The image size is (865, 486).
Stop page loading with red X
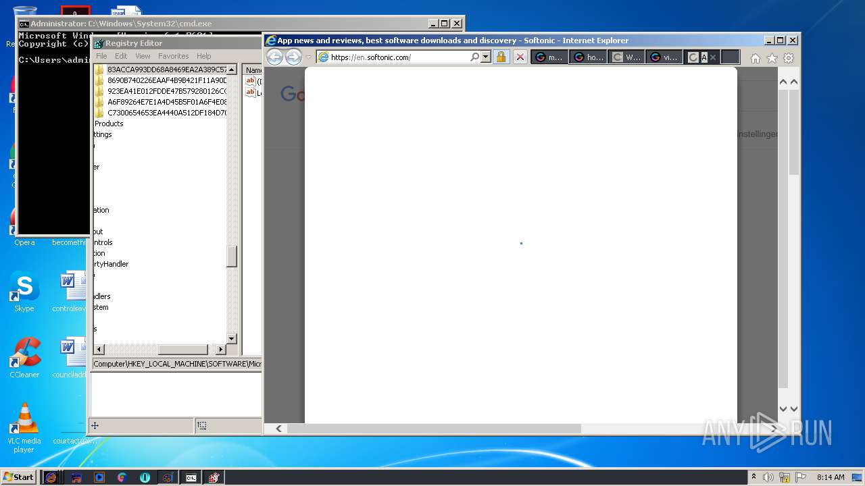(x=520, y=57)
